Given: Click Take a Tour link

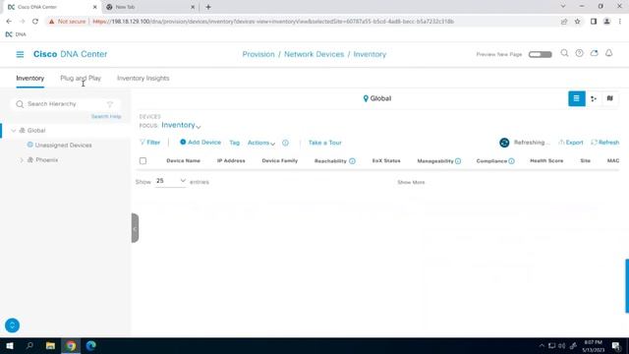Looking at the screenshot, I should tap(325, 143).
